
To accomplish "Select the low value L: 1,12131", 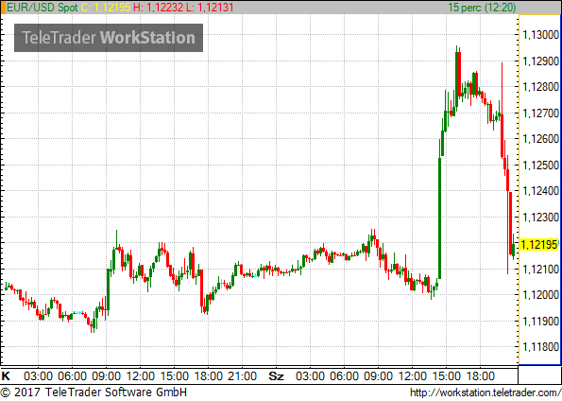I will 211,8.
